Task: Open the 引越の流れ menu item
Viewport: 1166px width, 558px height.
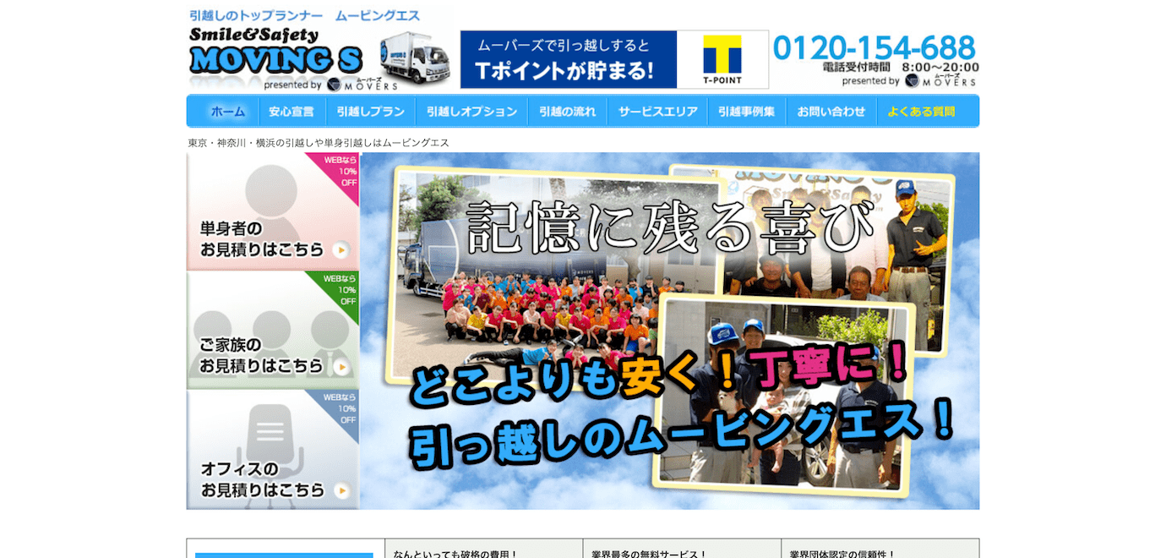Action: tap(567, 111)
